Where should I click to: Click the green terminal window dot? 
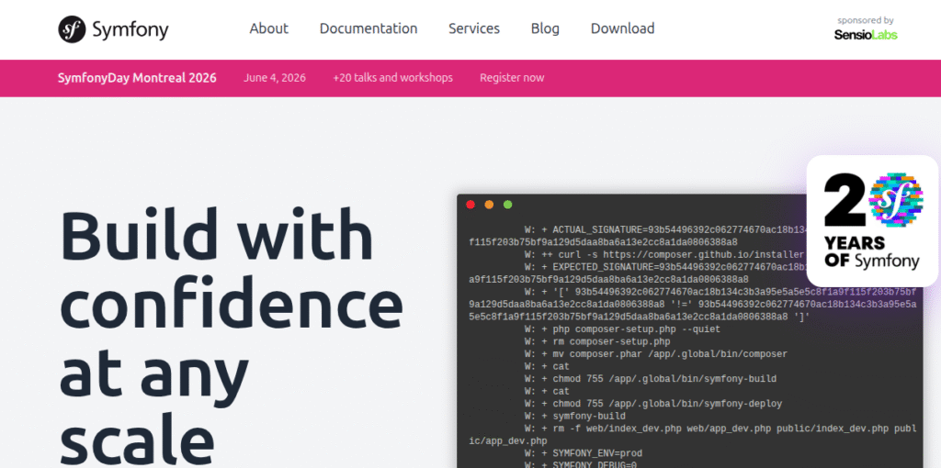[507, 205]
